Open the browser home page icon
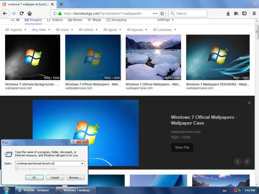The height and width of the screenshot is (194, 259). coord(30,13)
